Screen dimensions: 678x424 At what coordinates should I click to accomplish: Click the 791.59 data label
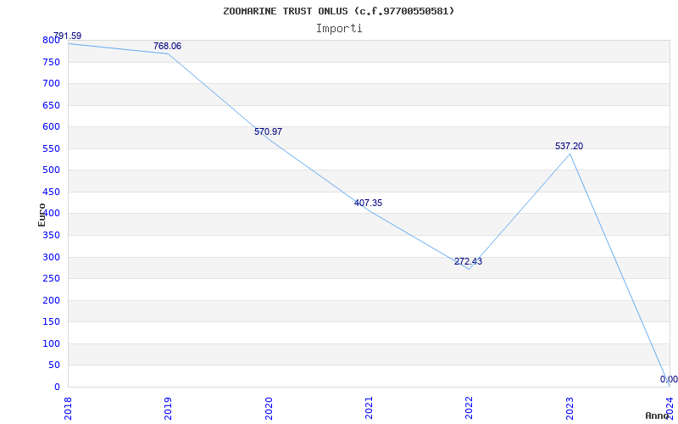pyautogui.click(x=67, y=36)
